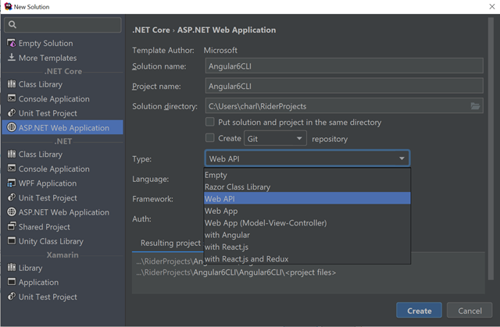Select .NET Console Application icon
Screen dimensions: 500x327
12,168
